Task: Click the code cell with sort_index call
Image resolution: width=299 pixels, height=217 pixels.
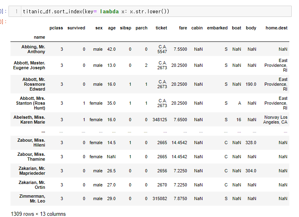Action: [x=150, y=11]
